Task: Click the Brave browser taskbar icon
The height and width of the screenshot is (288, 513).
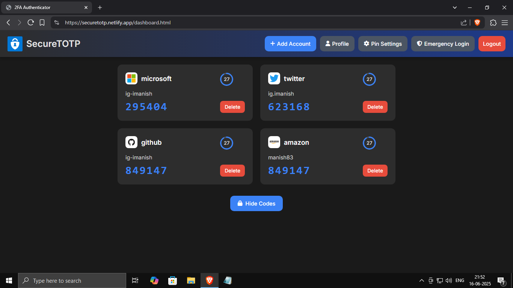Action: click(x=210, y=280)
